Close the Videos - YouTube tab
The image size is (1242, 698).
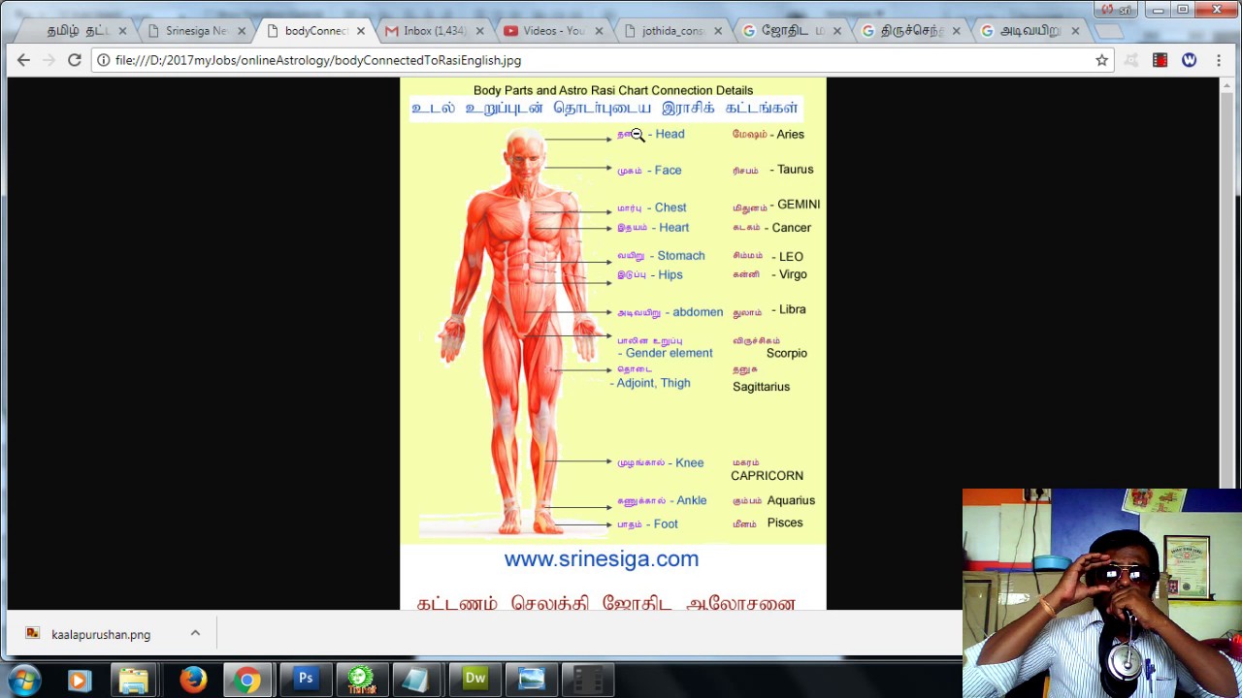pyautogui.click(x=599, y=31)
